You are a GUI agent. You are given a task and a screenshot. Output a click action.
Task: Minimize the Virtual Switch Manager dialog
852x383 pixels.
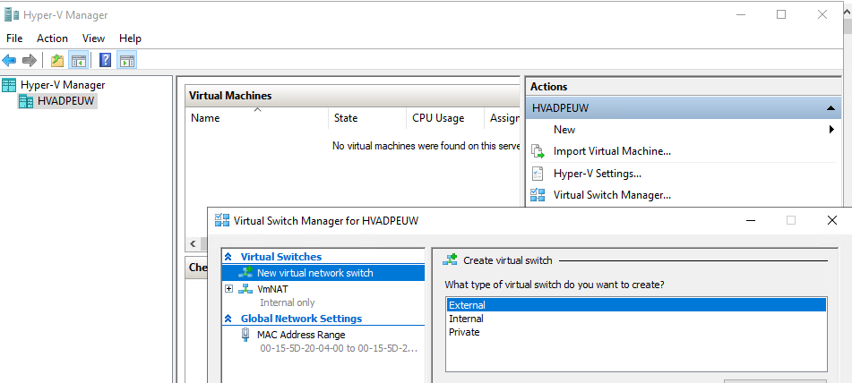pos(751,220)
